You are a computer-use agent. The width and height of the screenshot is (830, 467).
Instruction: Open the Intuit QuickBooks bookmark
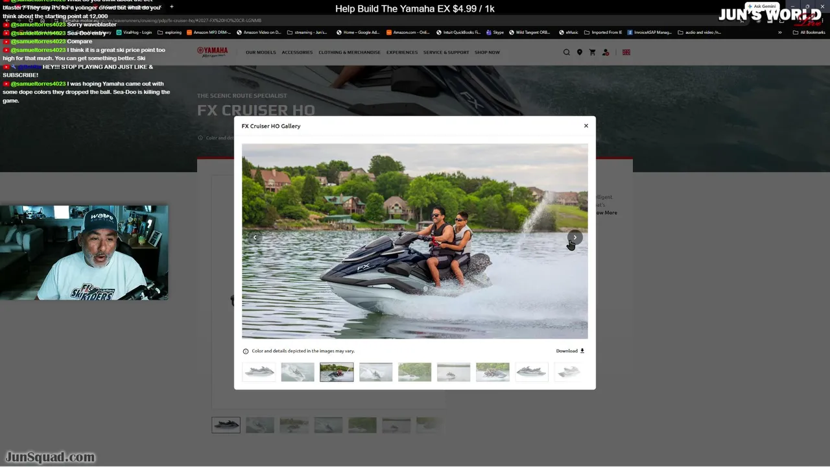(458, 32)
